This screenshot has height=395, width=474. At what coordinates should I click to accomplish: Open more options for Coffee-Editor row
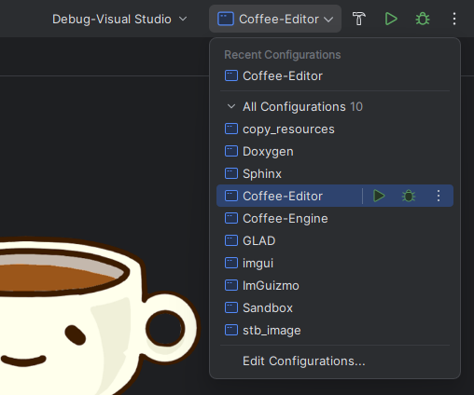[x=439, y=196]
